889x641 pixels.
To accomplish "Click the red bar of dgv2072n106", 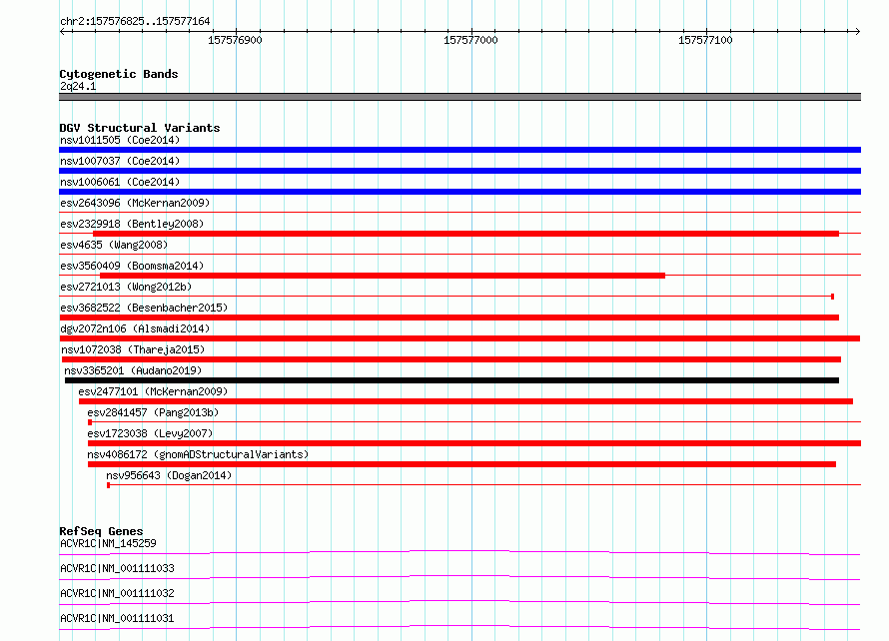I will coord(459,338).
